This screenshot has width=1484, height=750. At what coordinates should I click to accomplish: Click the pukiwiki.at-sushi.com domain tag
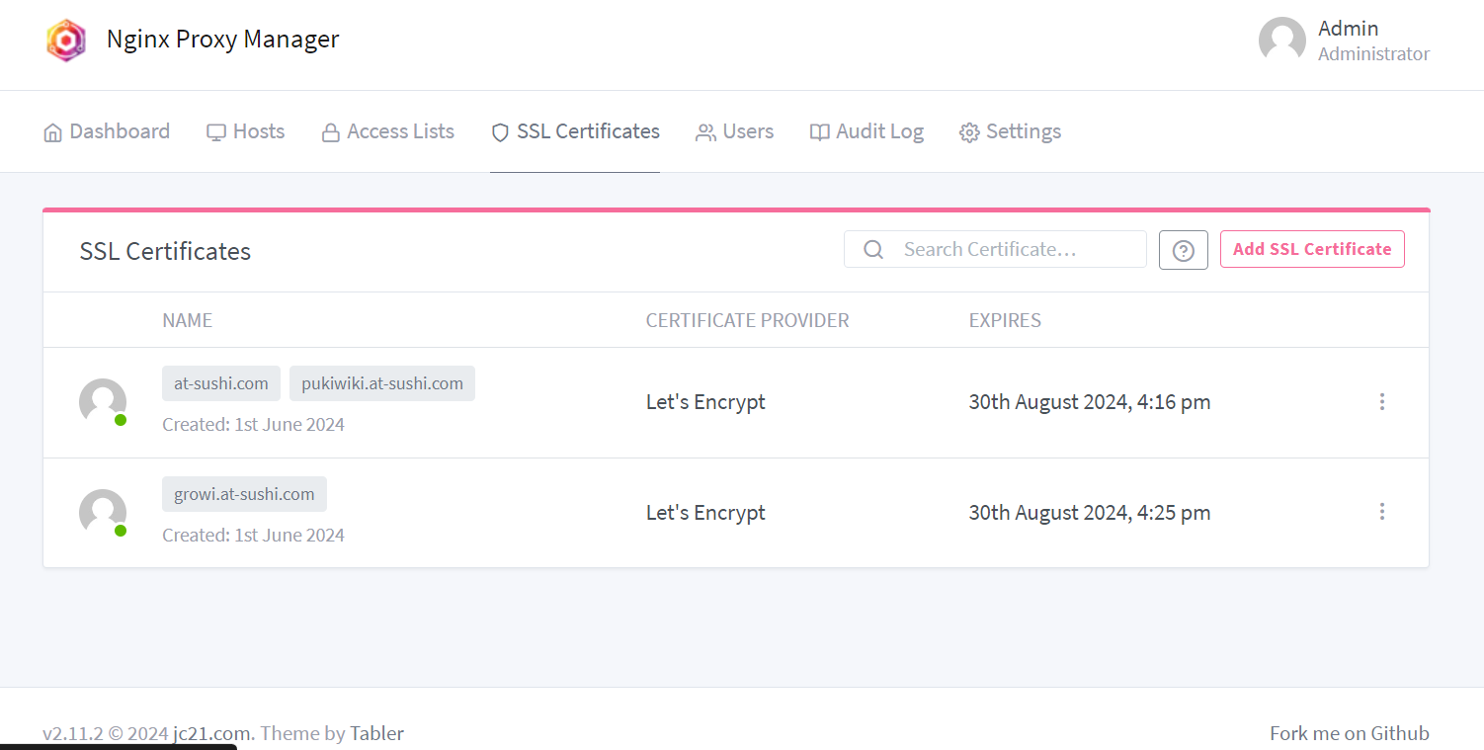pyautogui.click(x=382, y=383)
